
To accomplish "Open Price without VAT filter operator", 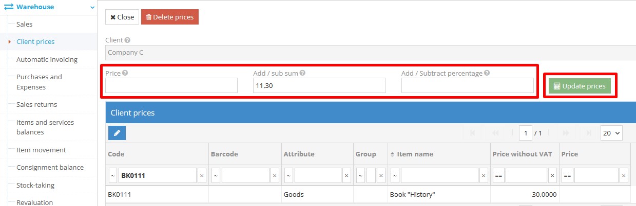I will (498, 176).
